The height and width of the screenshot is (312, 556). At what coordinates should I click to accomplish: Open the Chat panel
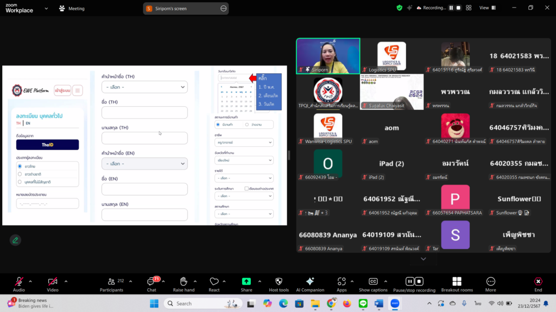[151, 284]
